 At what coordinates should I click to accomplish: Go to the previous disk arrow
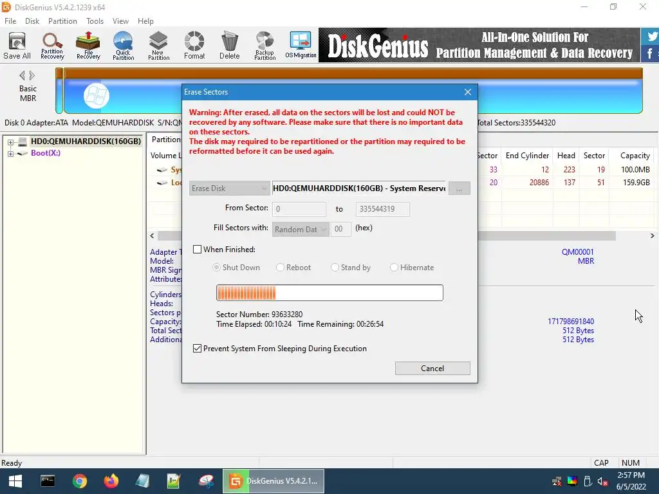point(22,76)
